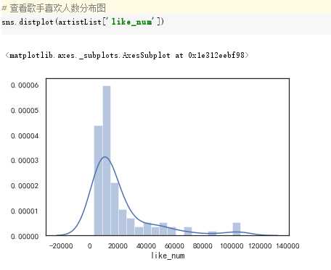The image size is (331, 270).
Task: Click the y-axis tick 0.00006
Action: point(25,85)
